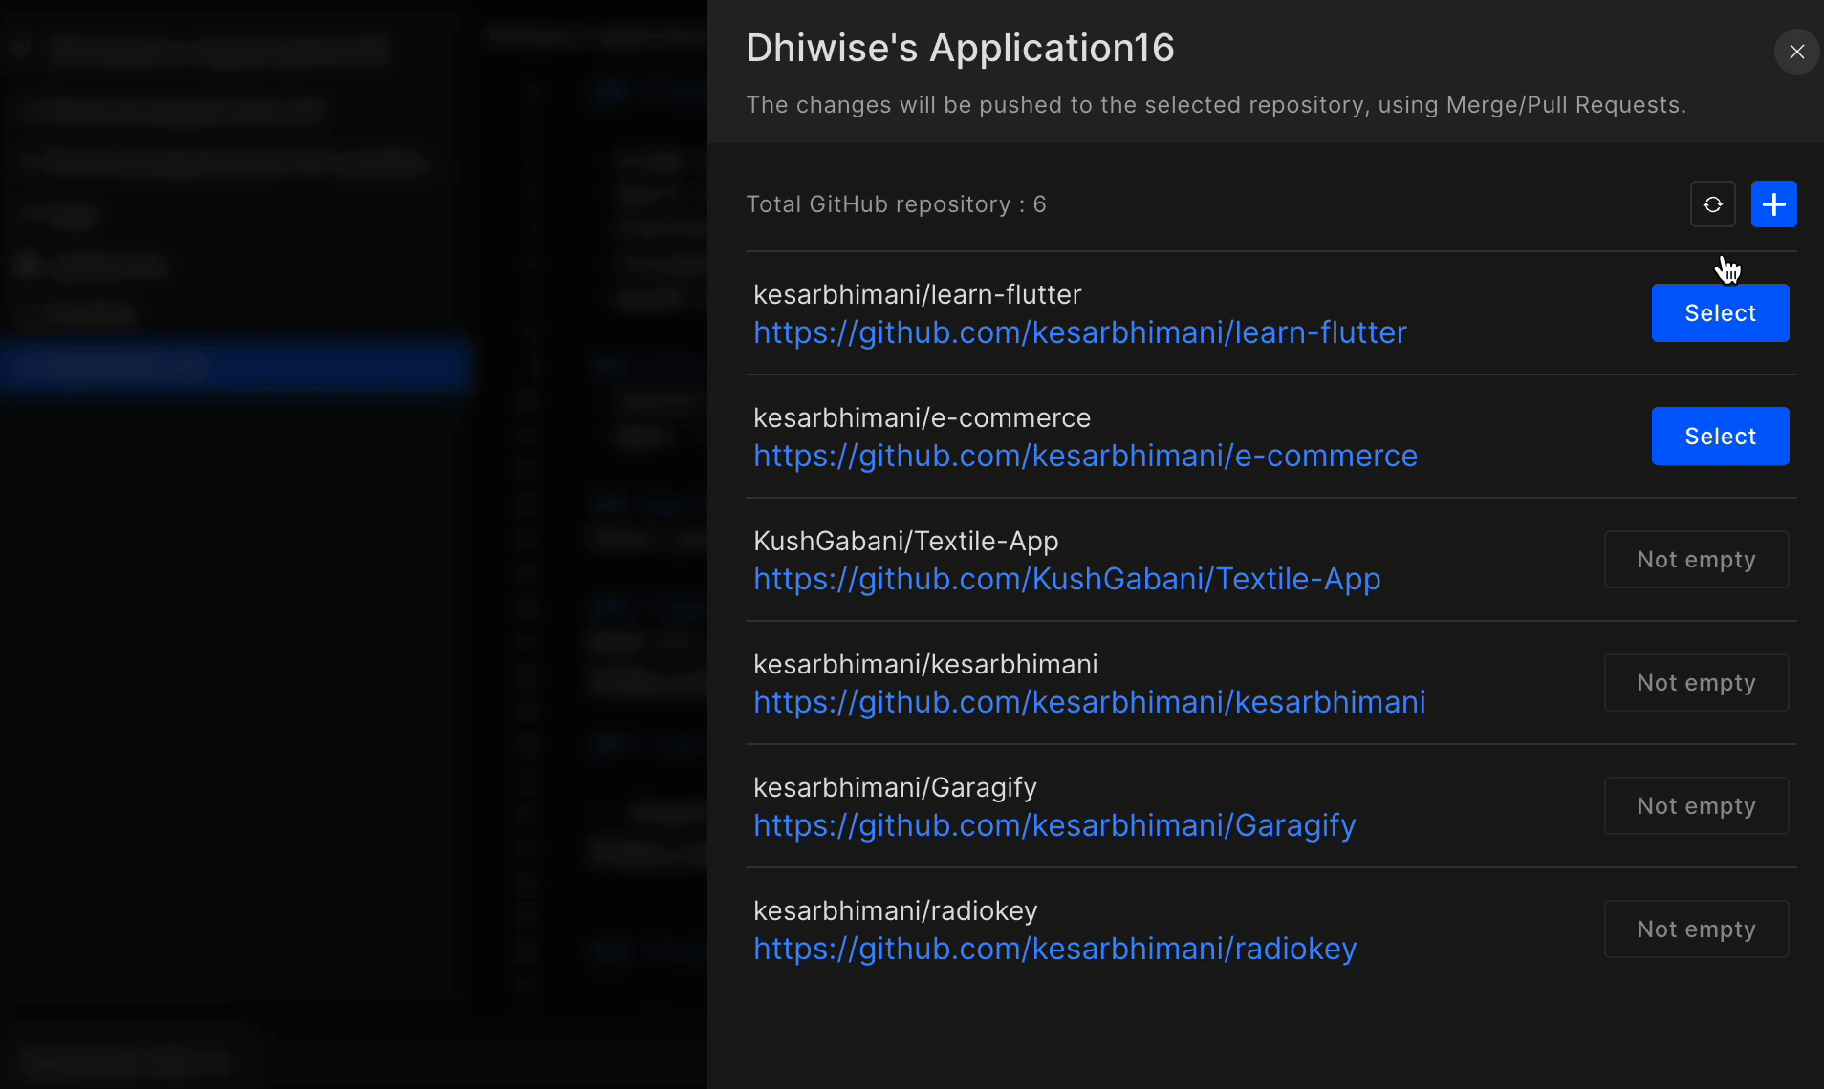Open the learn-flutter GitHub link
The width and height of the screenshot is (1824, 1089).
click(x=1080, y=332)
